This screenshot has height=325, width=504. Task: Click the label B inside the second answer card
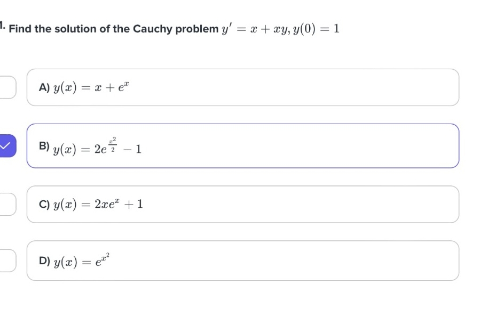click(x=44, y=145)
